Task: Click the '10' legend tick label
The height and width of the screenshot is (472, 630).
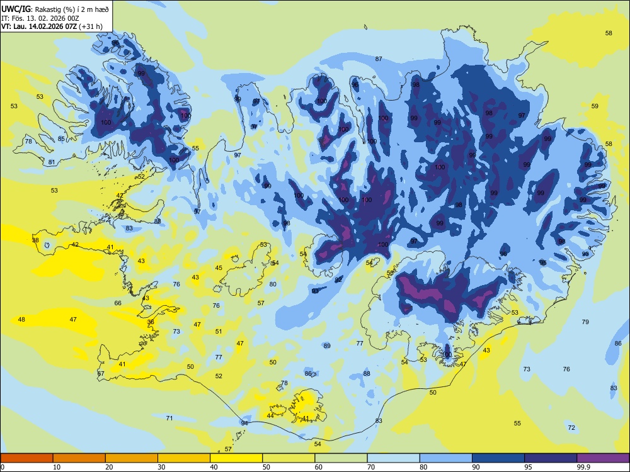Action: 57,467
